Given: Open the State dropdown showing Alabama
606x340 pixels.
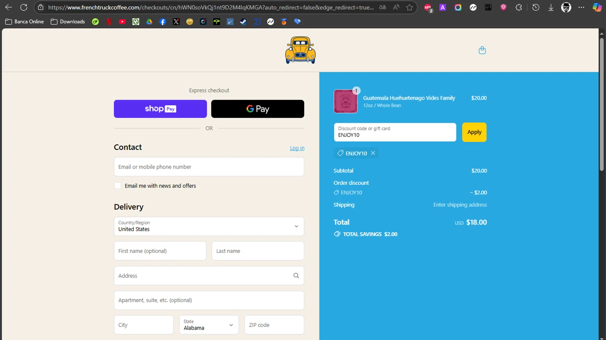Looking at the screenshot, I should pyautogui.click(x=209, y=325).
